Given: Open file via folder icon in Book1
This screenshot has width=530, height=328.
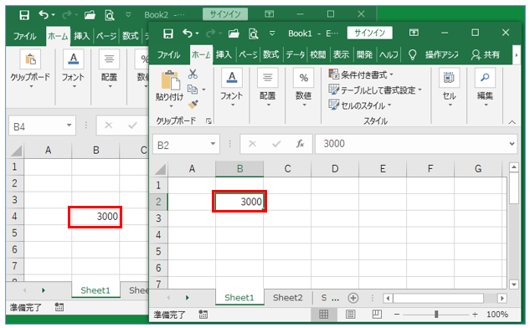Looking at the screenshot, I should [x=234, y=33].
